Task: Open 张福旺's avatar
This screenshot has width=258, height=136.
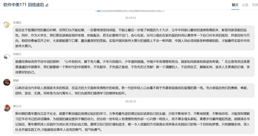Action: [x=7, y=24]
